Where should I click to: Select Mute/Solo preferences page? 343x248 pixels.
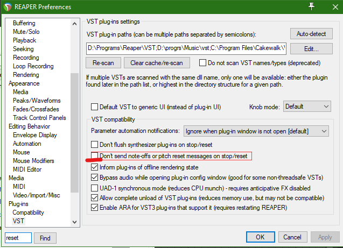pyautogui.click(x=26, y=32)
